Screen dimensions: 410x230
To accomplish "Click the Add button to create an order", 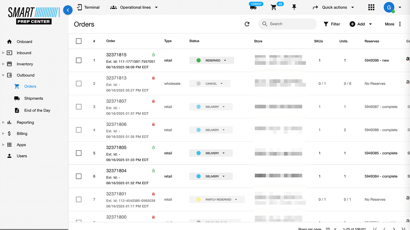I will tap(358, 24).
